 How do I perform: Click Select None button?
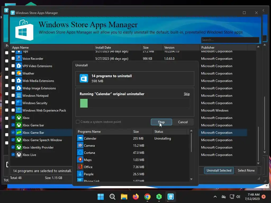246,170
